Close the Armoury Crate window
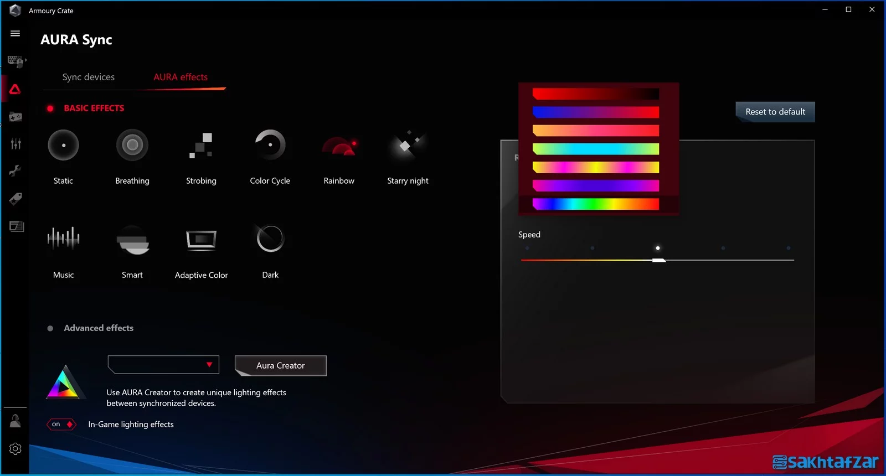The height and width of the screenshot is (476, 886). point(872,9)
